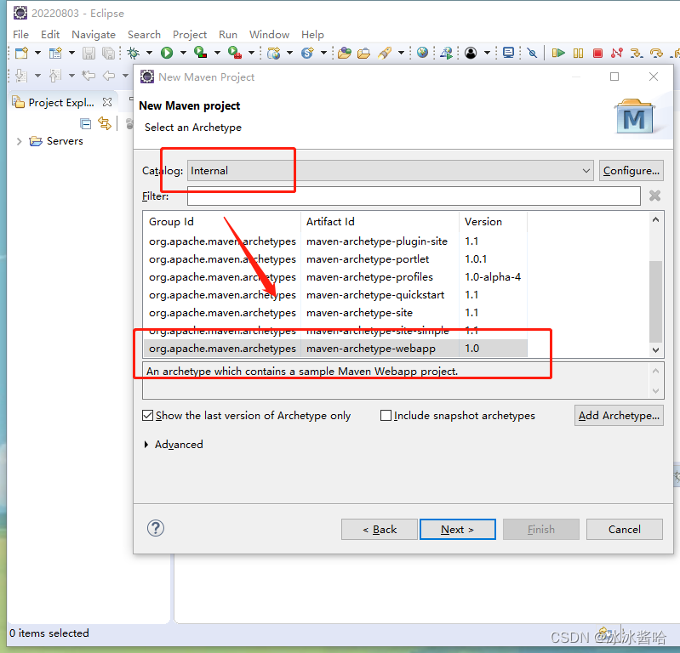The image size is (680, 653).
Task: Open the Search menu
Action: pos(144,35)
